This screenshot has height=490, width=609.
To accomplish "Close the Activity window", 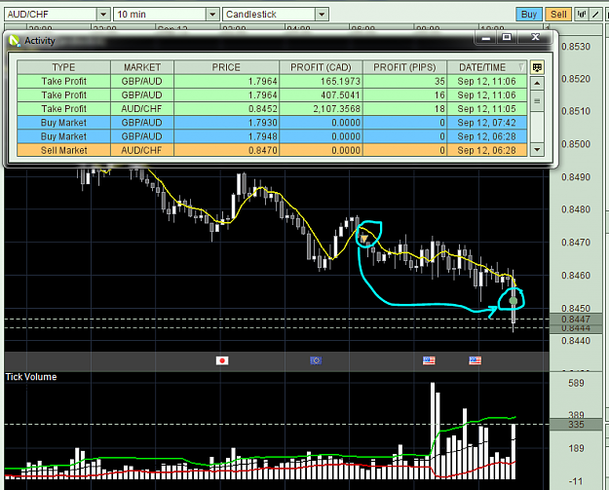I will (x=536, y=37).
